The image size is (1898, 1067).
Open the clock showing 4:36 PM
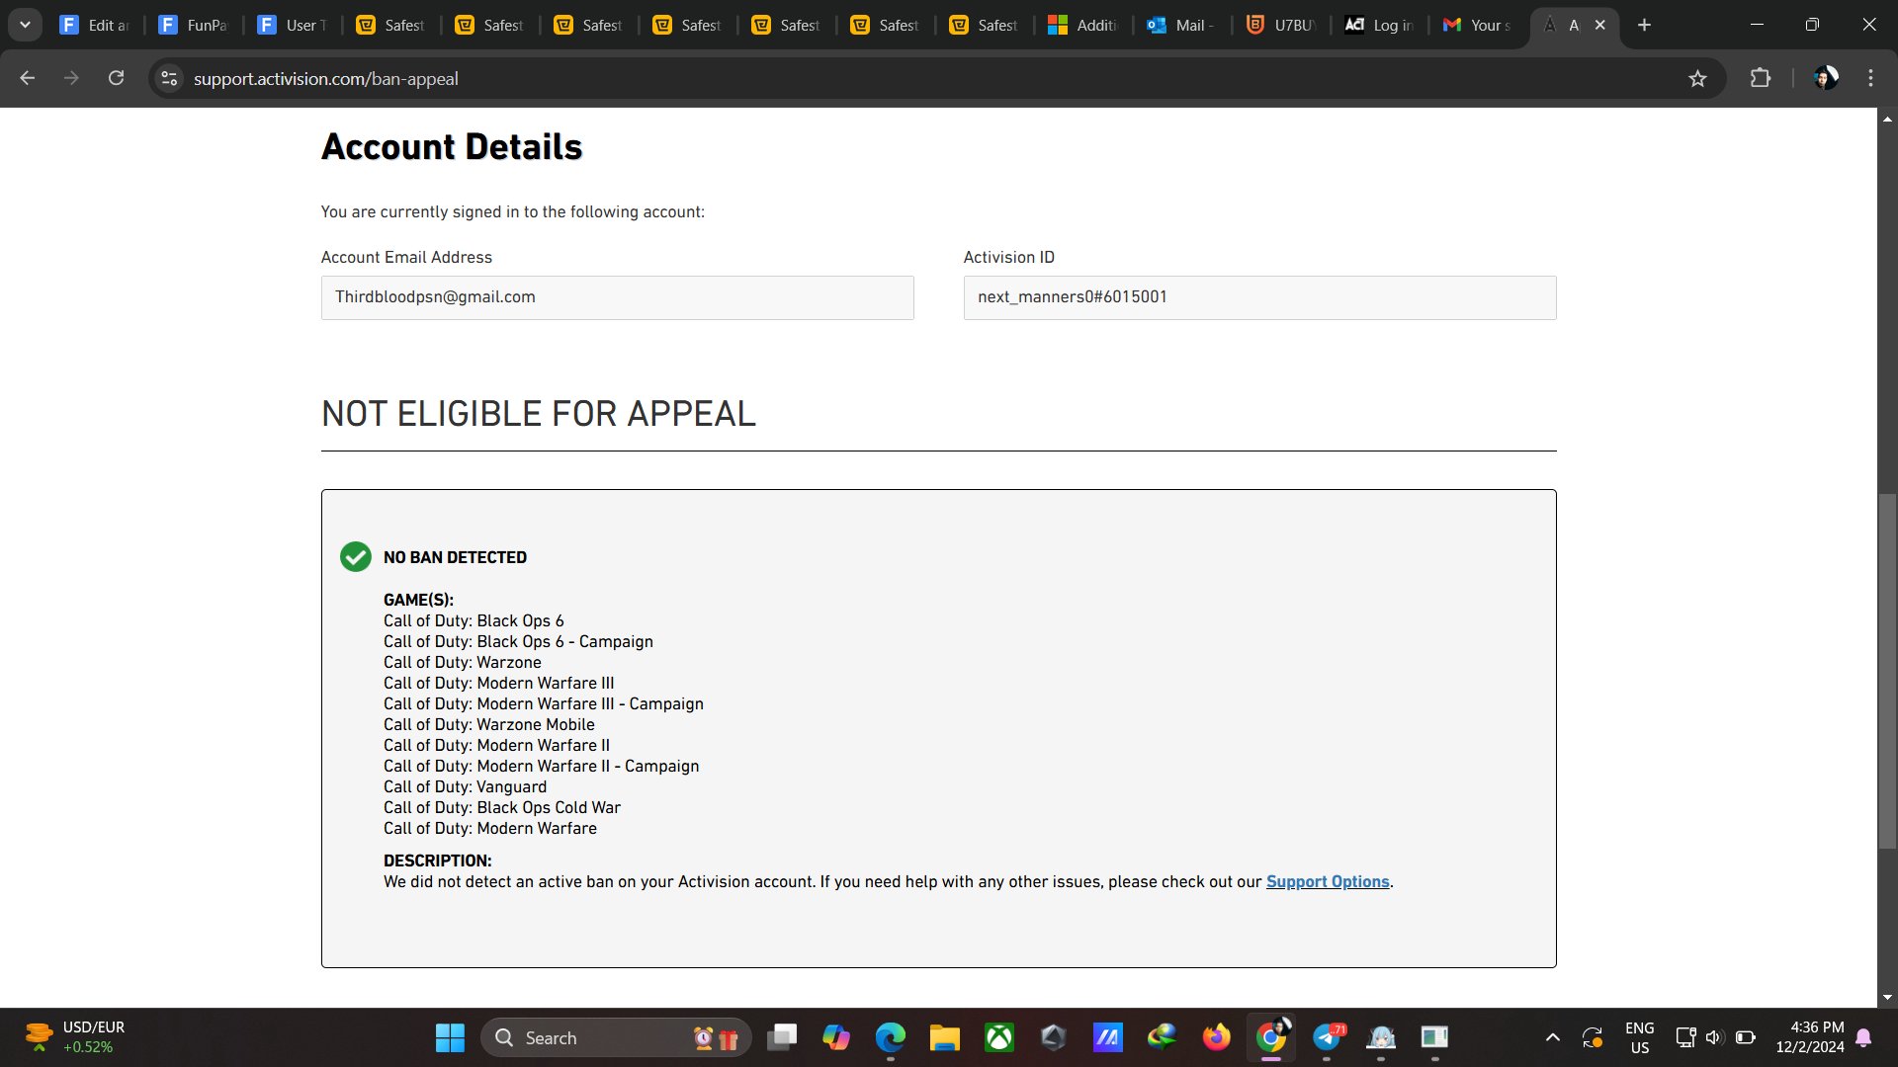pos(1809,1037)
